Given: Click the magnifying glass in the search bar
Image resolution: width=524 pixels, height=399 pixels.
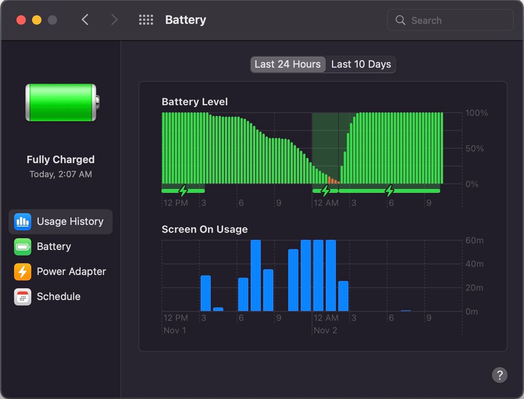Looking at the screenshot, I should click(400, 20).
